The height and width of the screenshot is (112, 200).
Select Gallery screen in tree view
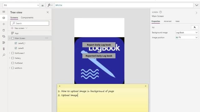click(18, 58)
